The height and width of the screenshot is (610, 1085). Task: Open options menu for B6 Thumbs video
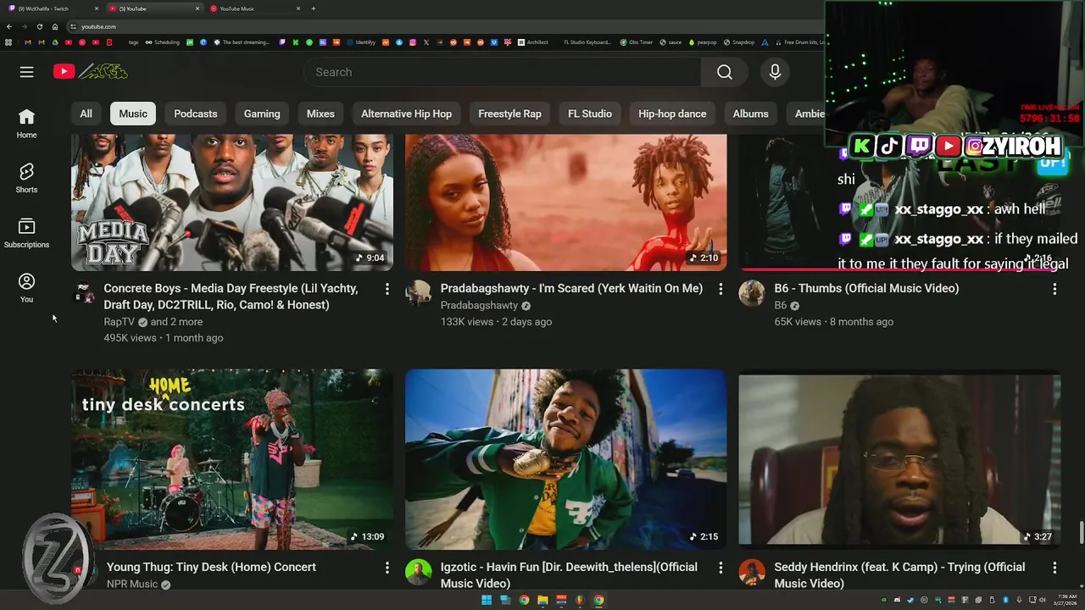point(1054,289)
